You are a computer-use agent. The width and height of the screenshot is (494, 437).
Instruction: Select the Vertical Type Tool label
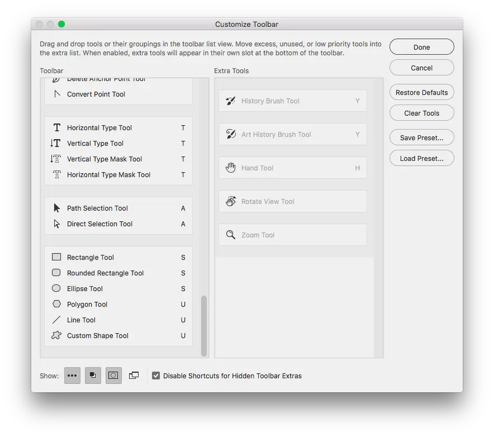pos(95,144)
